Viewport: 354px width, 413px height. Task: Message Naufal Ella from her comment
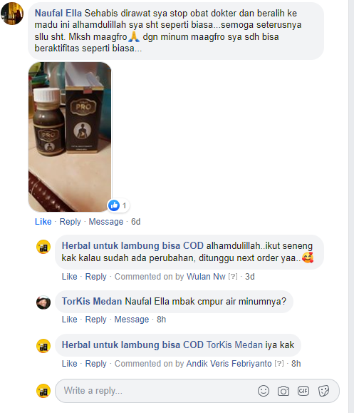tap(106, 222)
